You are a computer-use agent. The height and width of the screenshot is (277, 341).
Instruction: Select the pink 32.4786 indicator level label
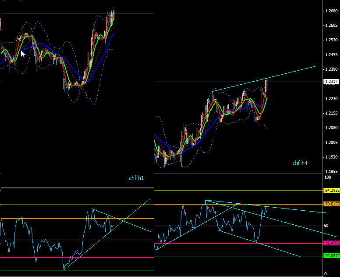pyautogui.click(x=332, y=243)
